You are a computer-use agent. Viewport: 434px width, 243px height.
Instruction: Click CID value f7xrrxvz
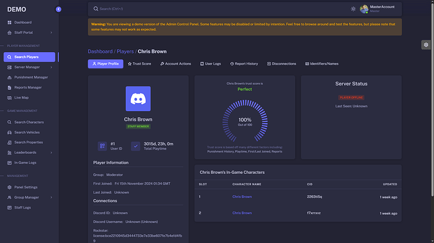click(x=314, y=213)
